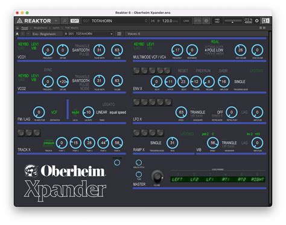
Task: Open the 001 TOTAHORN snapshot dropdown
Action: click(x=89, y=34)
